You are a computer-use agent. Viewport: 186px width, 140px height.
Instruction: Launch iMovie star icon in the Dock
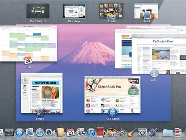coord(122,132)
